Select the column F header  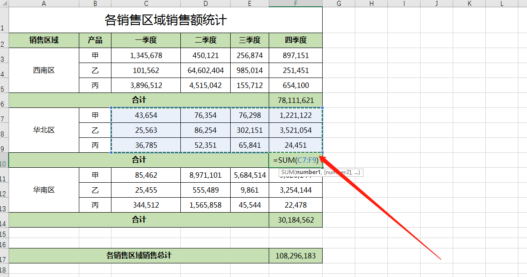(x=295, y=4)
